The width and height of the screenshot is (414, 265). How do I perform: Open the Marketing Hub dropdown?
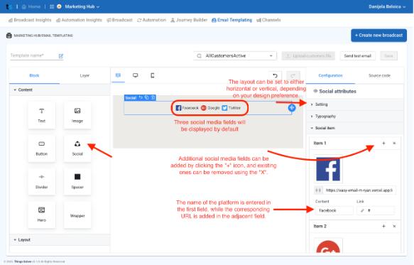tap(82, 6)
